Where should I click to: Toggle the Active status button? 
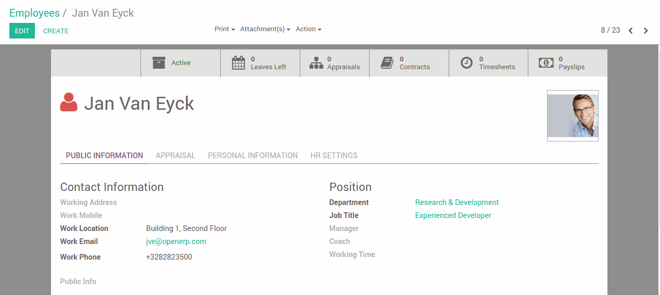tap(181, 63)
